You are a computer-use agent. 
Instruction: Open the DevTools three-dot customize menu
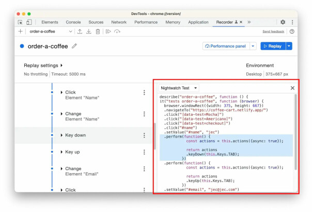point(292,22)
